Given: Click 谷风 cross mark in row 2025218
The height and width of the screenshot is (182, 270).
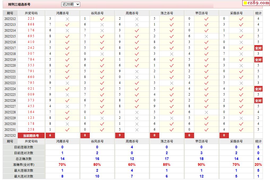Looking at the screenshot, I should tap(102, 54).
